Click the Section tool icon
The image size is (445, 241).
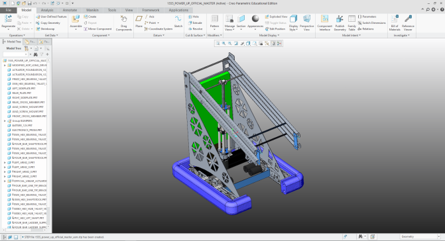pyautogui.click(x=241, y=19)
